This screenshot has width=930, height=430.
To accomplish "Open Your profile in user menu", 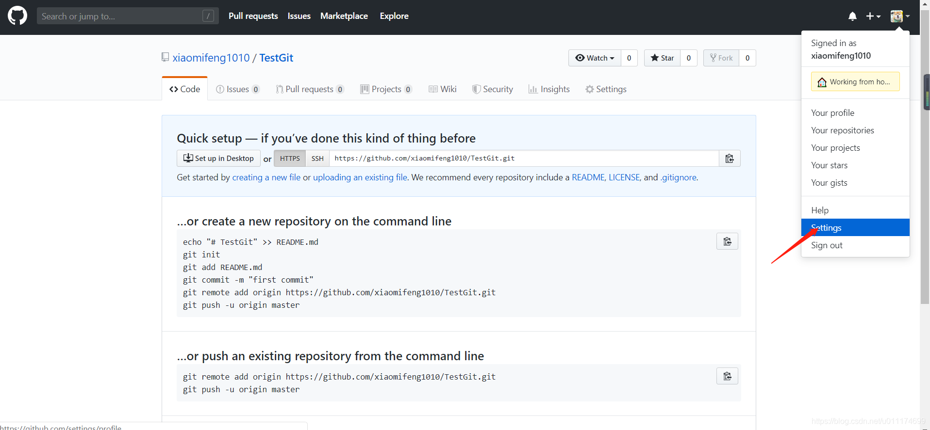I will [855, 113].
